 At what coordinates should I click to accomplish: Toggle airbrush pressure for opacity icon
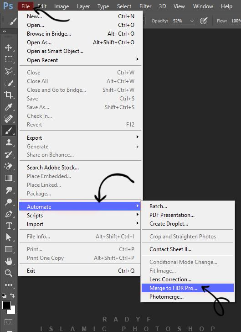[x=204, y=21]
